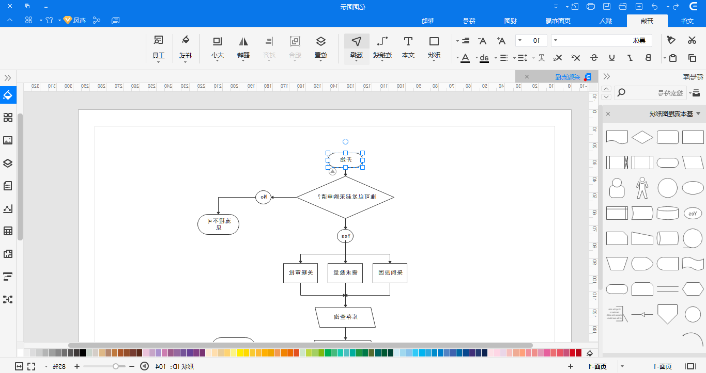Viewport: 706px width, 373px height.
Task: Open the font color A dropdown arrow
Action: [x=456, y=58]
